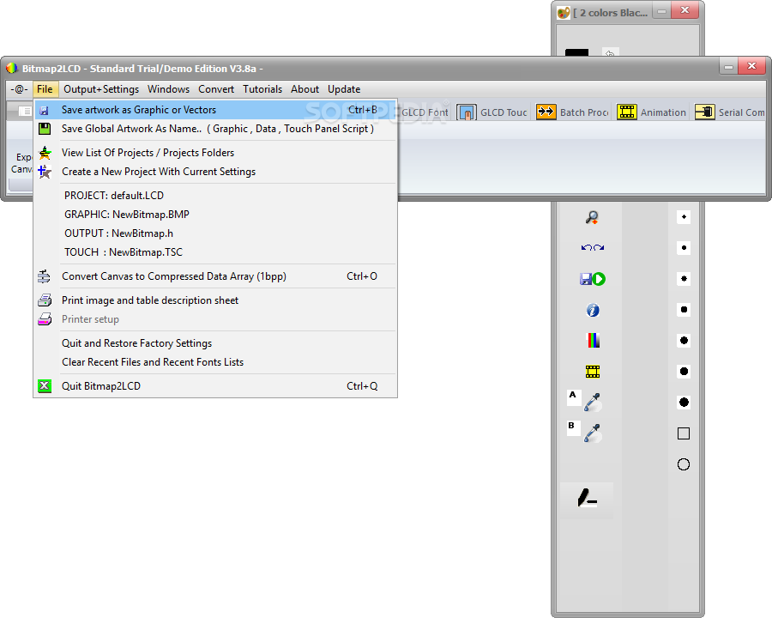Open the Tutorials menu
Viewport: 772px width, 618px height.
point(262,89)
